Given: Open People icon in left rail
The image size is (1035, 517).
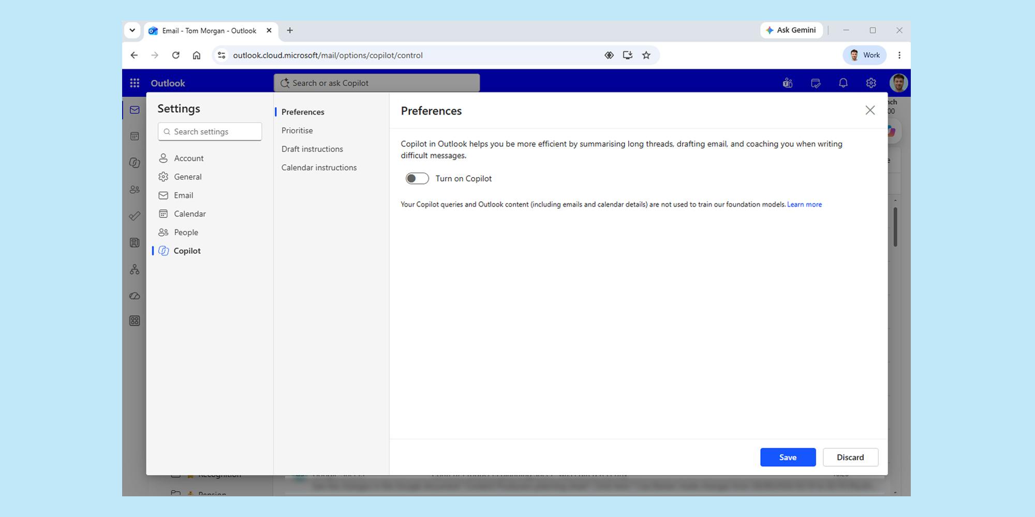Looking at the screenshot, I should point(135,190).
